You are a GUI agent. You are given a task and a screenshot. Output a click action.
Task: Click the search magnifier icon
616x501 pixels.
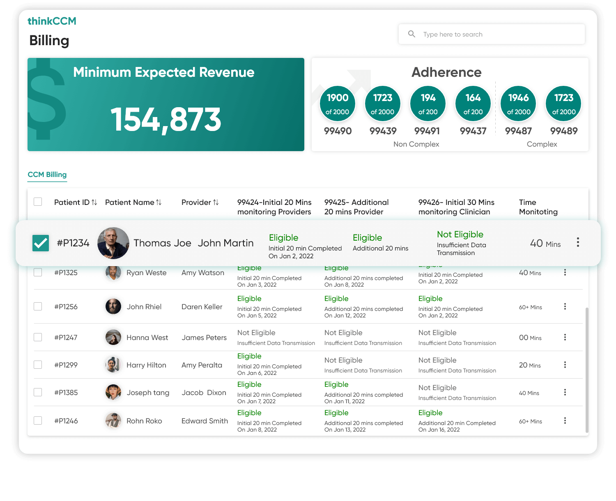[x=412, y=34]
